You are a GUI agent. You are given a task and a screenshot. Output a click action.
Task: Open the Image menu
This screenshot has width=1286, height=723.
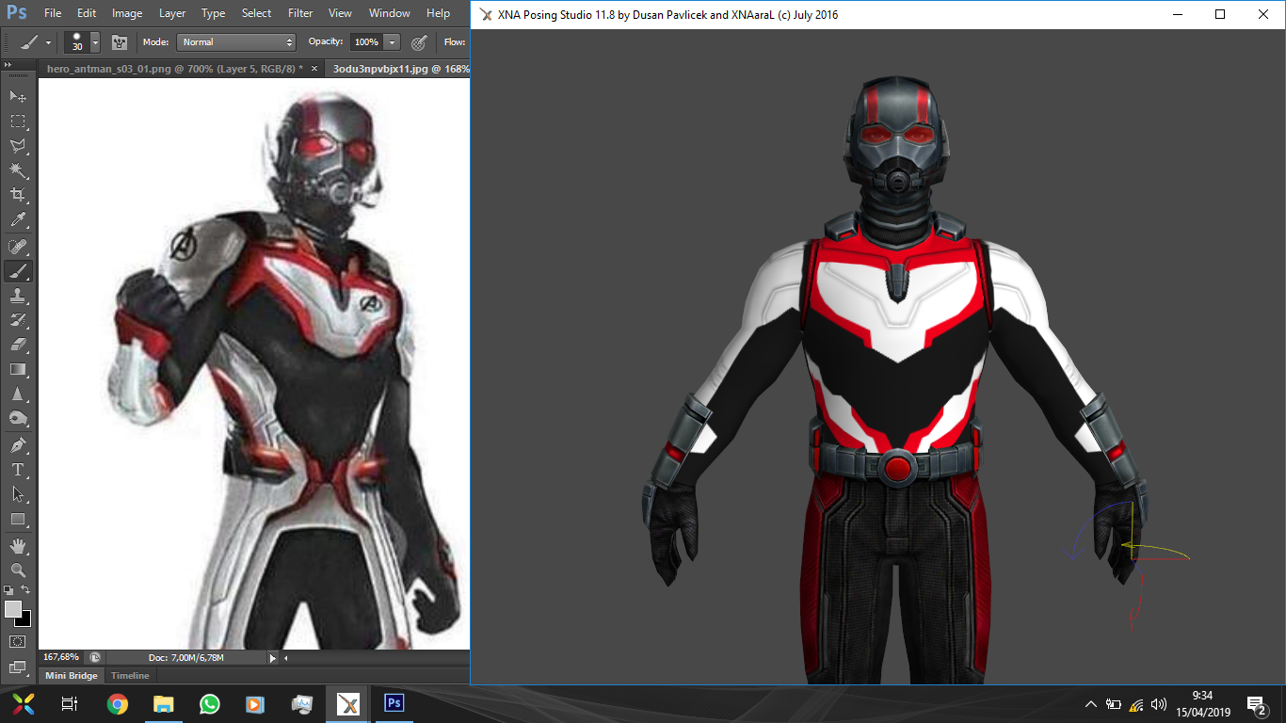[127, 13]
